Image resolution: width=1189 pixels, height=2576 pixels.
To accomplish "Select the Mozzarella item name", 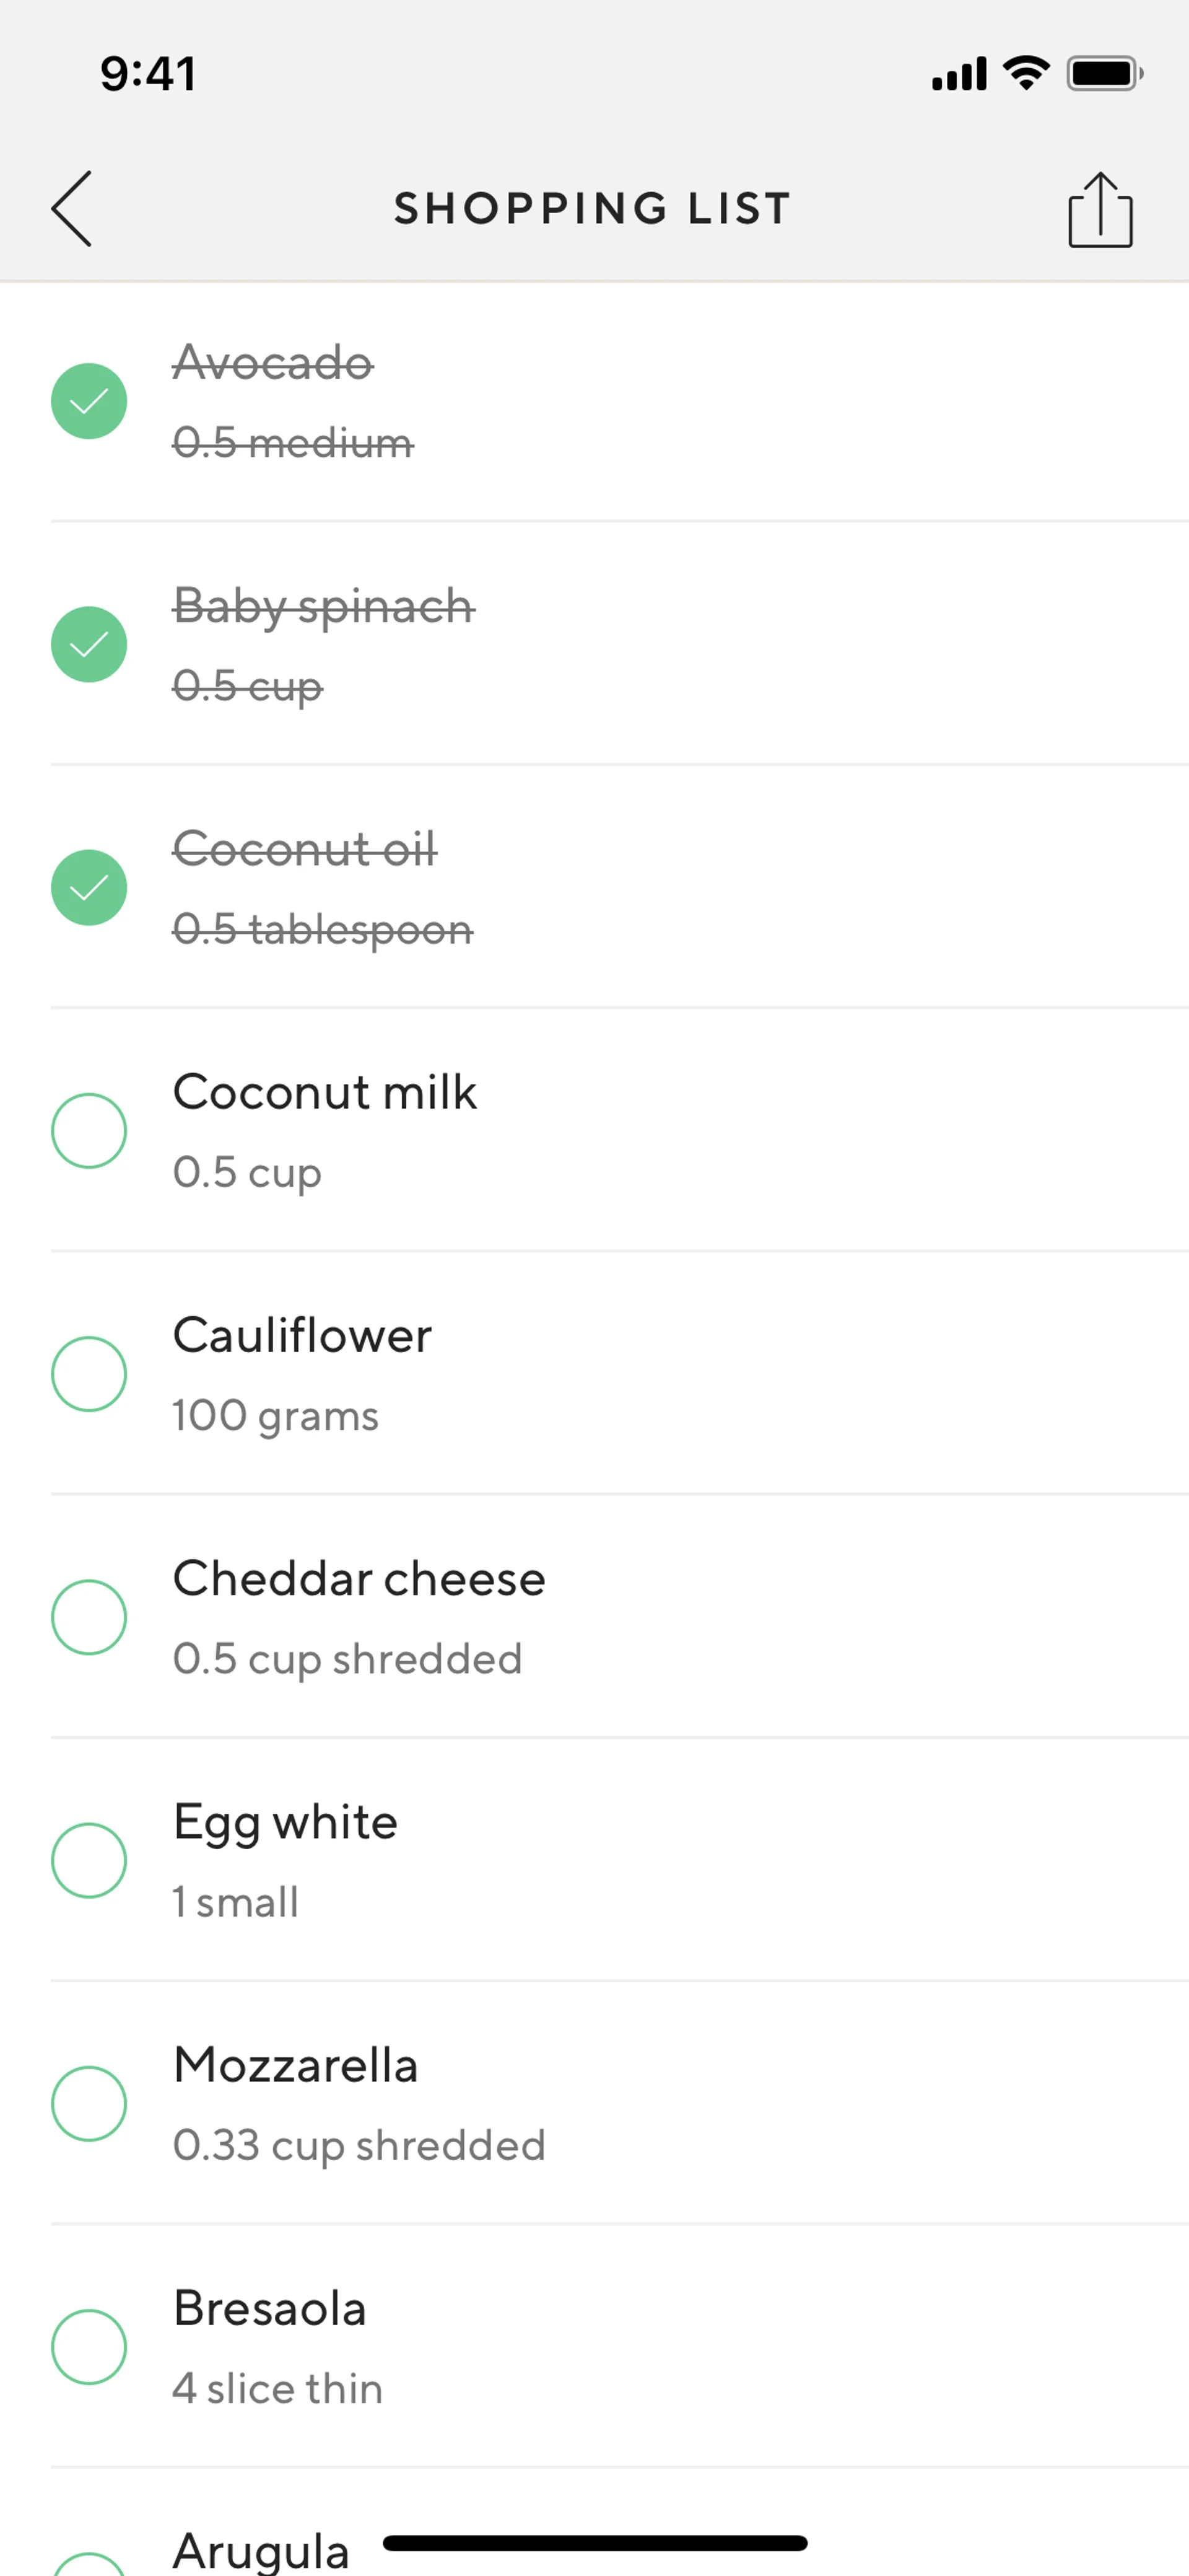I will (x=296, y=2065).
